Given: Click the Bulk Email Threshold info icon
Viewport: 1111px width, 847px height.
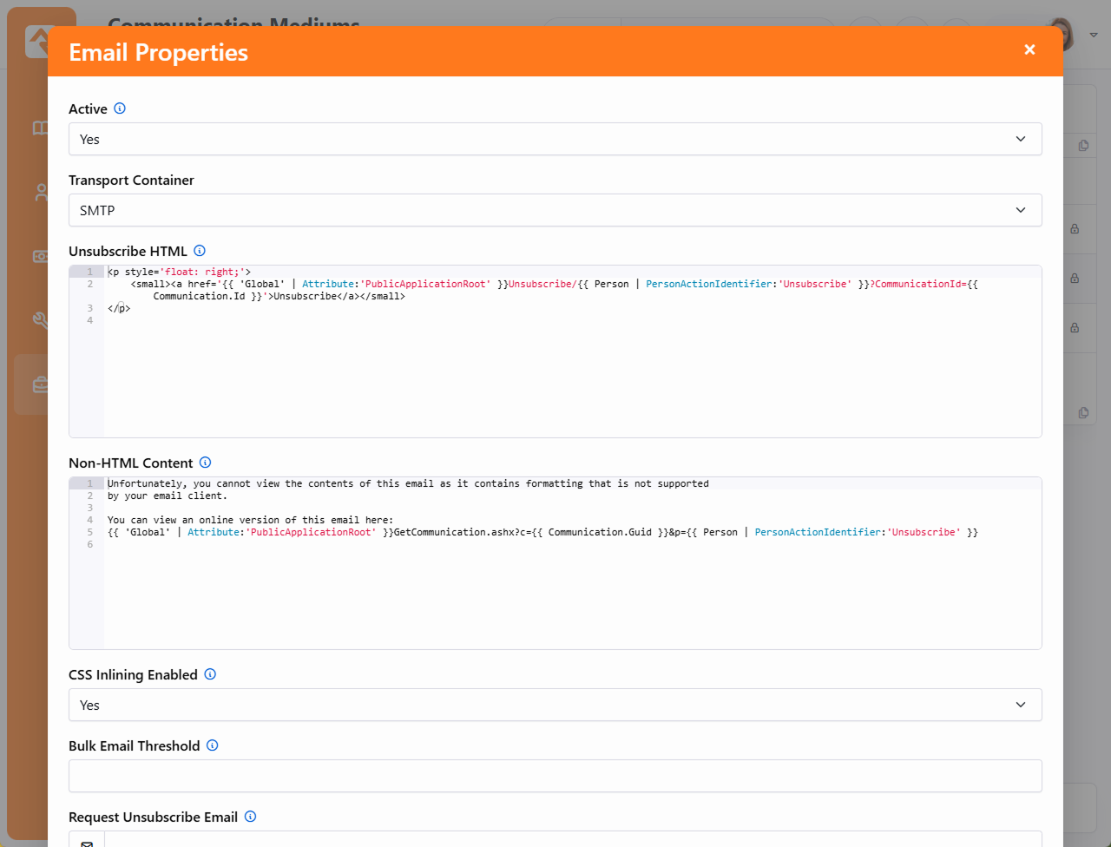Looking at the screenshot, I should (212, 745).
